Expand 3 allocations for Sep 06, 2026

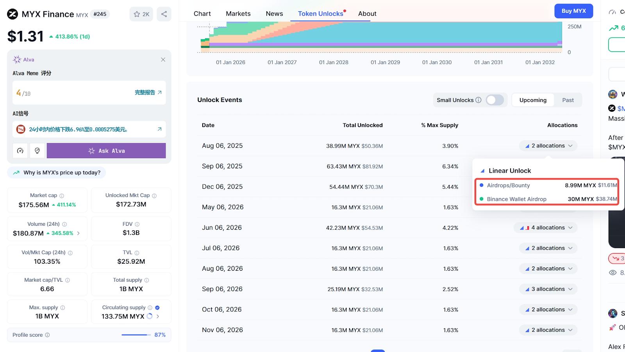pyautogui.click(x=548, y=289)
